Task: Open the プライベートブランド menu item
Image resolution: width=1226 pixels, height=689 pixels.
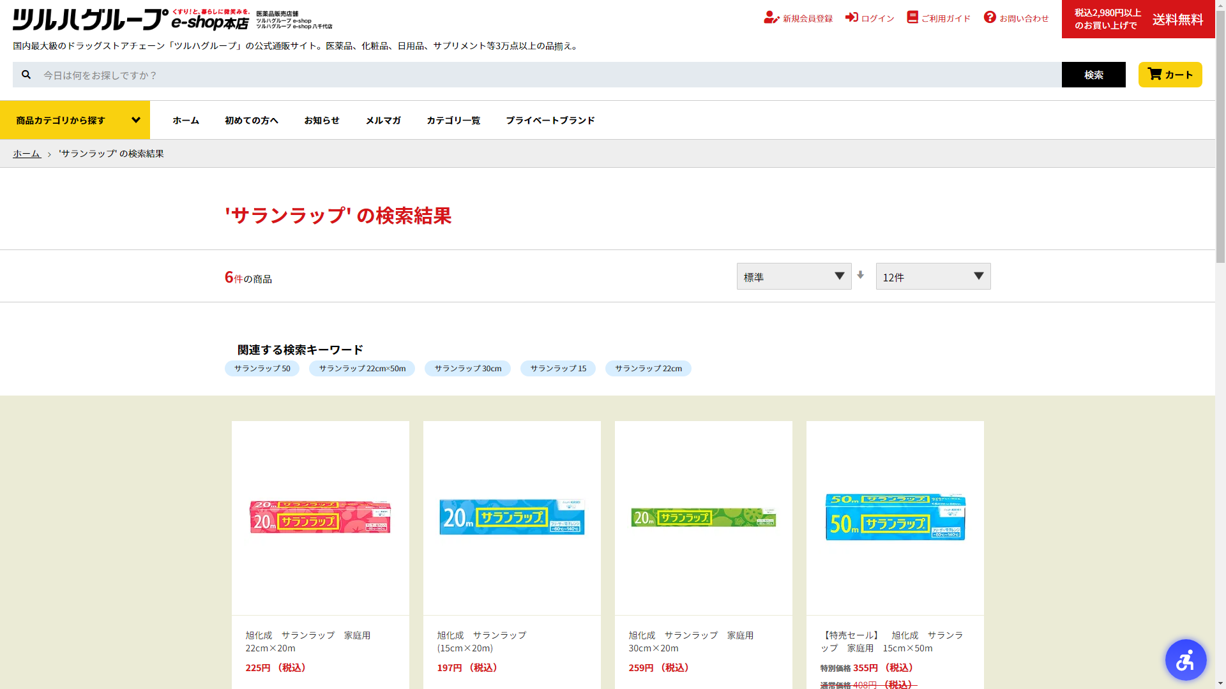Action: click(550, 120)
